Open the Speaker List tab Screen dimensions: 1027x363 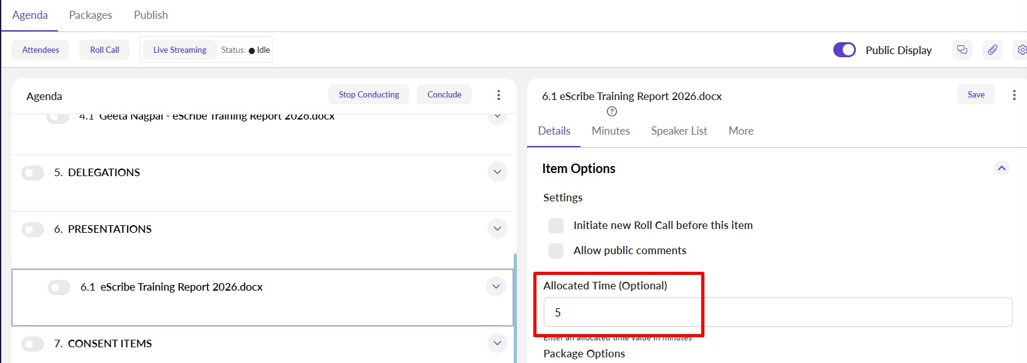tap(679, 131)
